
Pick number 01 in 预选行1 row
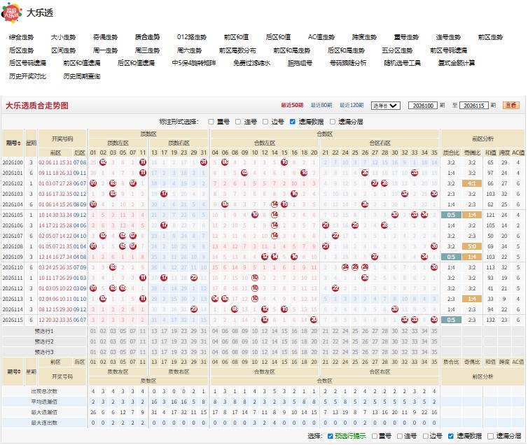pyautogui.click(x=93, y=331)
